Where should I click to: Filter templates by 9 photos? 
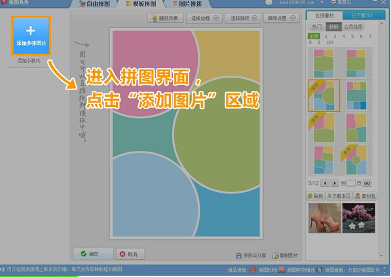[x=319, y=42]
